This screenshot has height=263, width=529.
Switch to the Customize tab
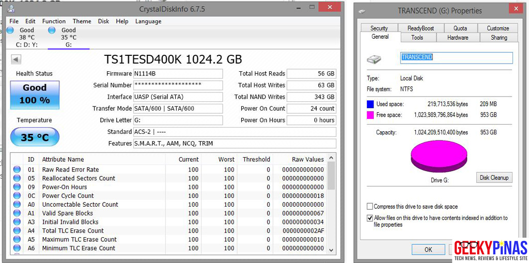click(x=497, y=28)
